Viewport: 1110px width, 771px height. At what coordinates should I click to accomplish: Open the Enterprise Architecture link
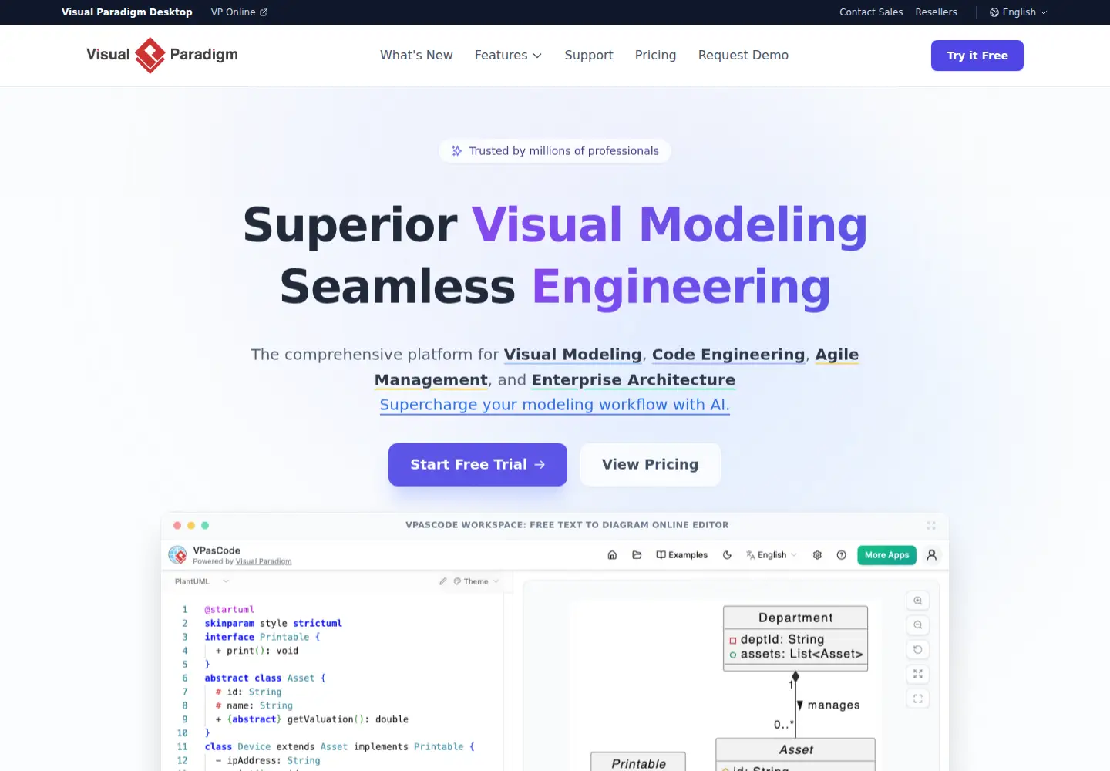pos(633,380)
